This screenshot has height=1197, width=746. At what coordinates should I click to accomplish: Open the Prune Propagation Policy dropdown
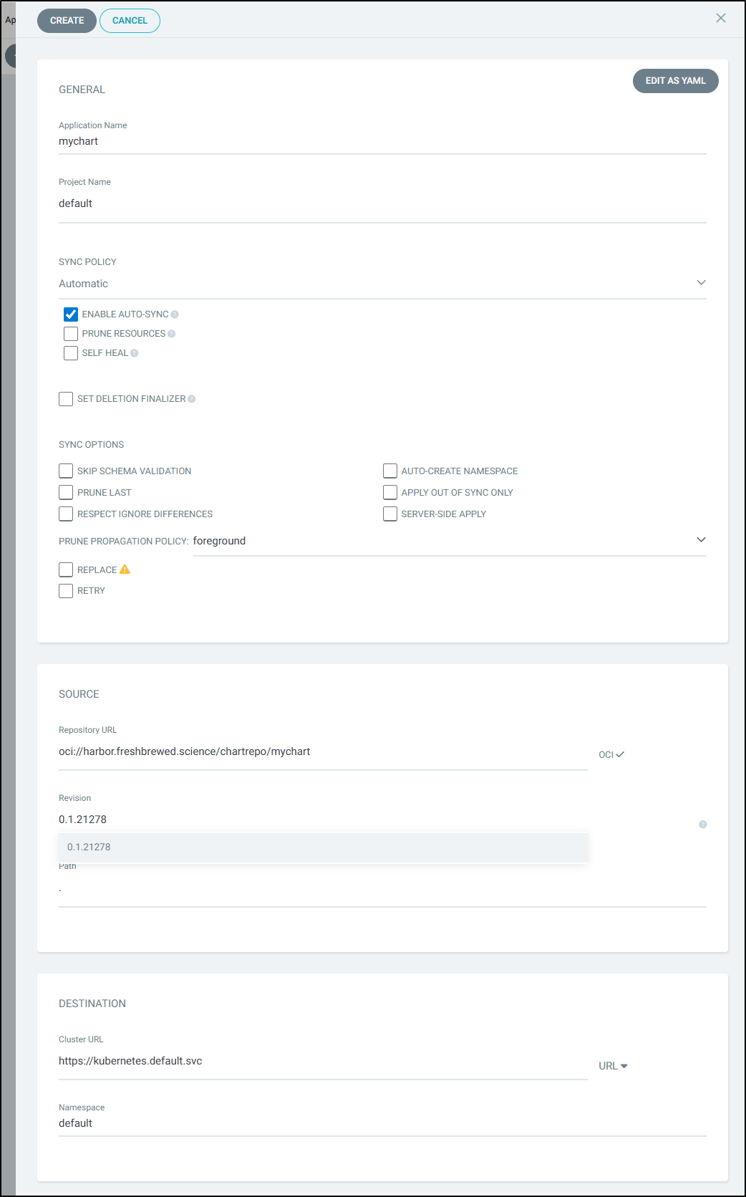(449, 541)
